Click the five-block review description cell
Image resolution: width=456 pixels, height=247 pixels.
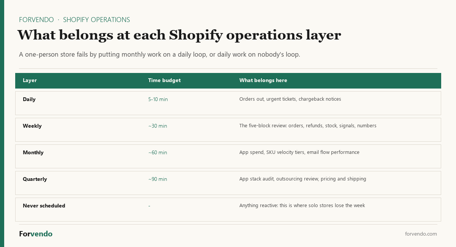(308, 126)
